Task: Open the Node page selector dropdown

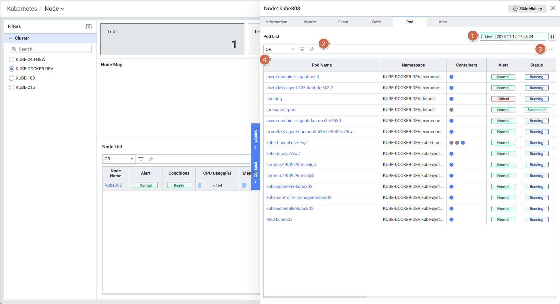Action: (54, 9)
